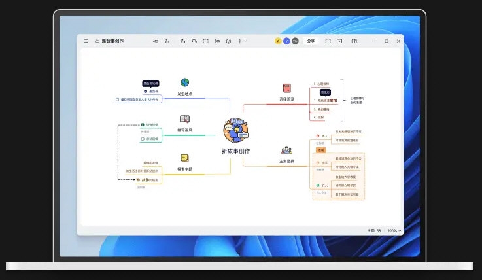Select the summary bracket tool

pos(217,41)
